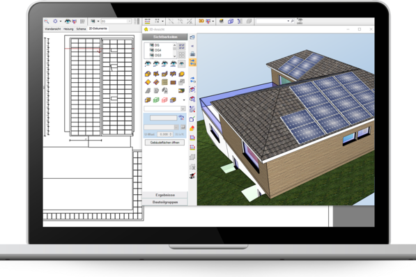The height and width of the screenshot is (277, 416).
Task: Click the cube with magnifier icon
Action: [x=192, y=99]
